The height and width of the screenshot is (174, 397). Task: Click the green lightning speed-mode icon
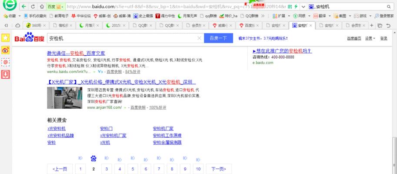click(295, 7)
